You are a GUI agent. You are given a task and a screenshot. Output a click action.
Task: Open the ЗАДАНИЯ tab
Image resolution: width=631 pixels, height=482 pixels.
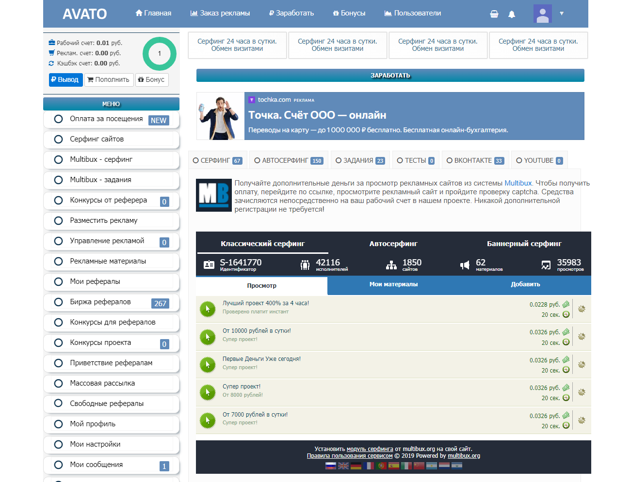pyautogui.click(x=360, y=160)
